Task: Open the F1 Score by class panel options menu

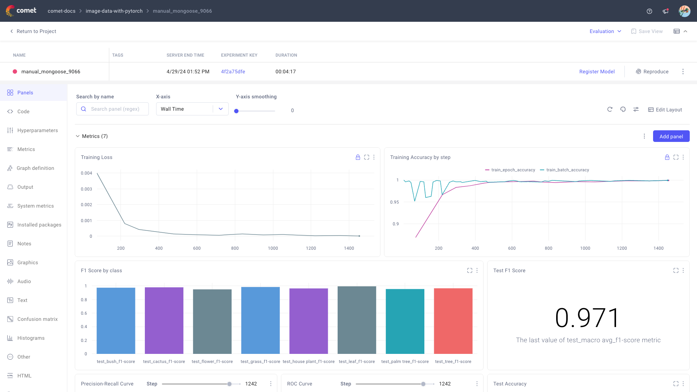Action: 477,270
